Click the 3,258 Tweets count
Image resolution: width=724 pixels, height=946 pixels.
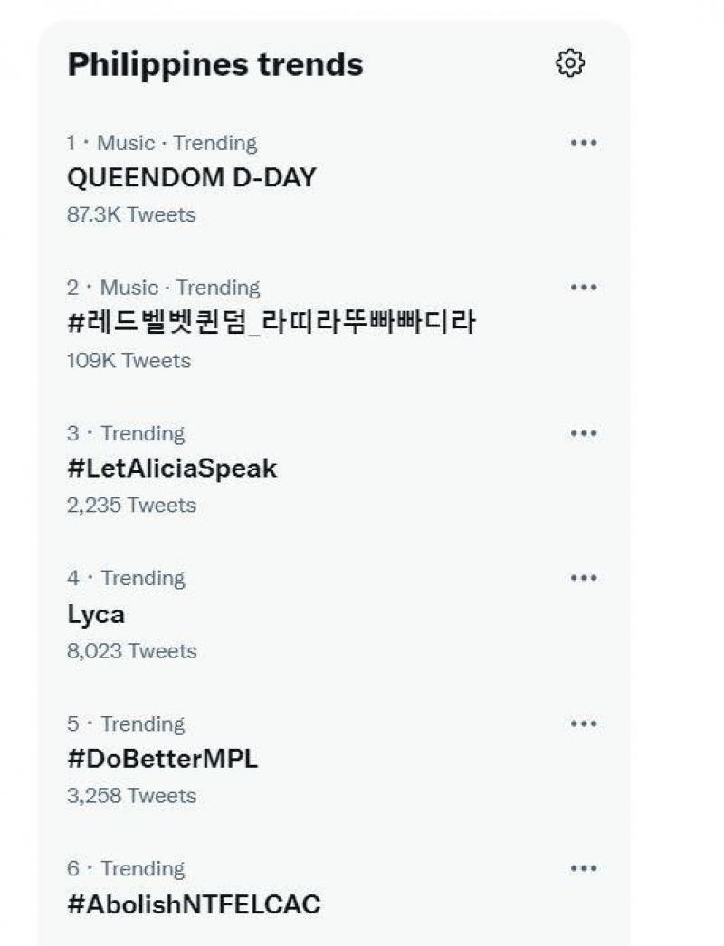click(x=131, y=796)
